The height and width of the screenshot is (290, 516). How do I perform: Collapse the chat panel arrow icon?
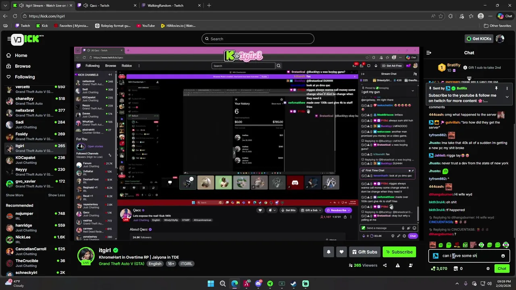coord(429,53)
